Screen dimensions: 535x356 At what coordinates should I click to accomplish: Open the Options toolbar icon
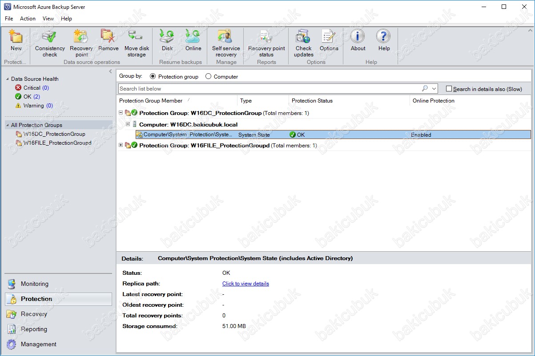point(329,36)
